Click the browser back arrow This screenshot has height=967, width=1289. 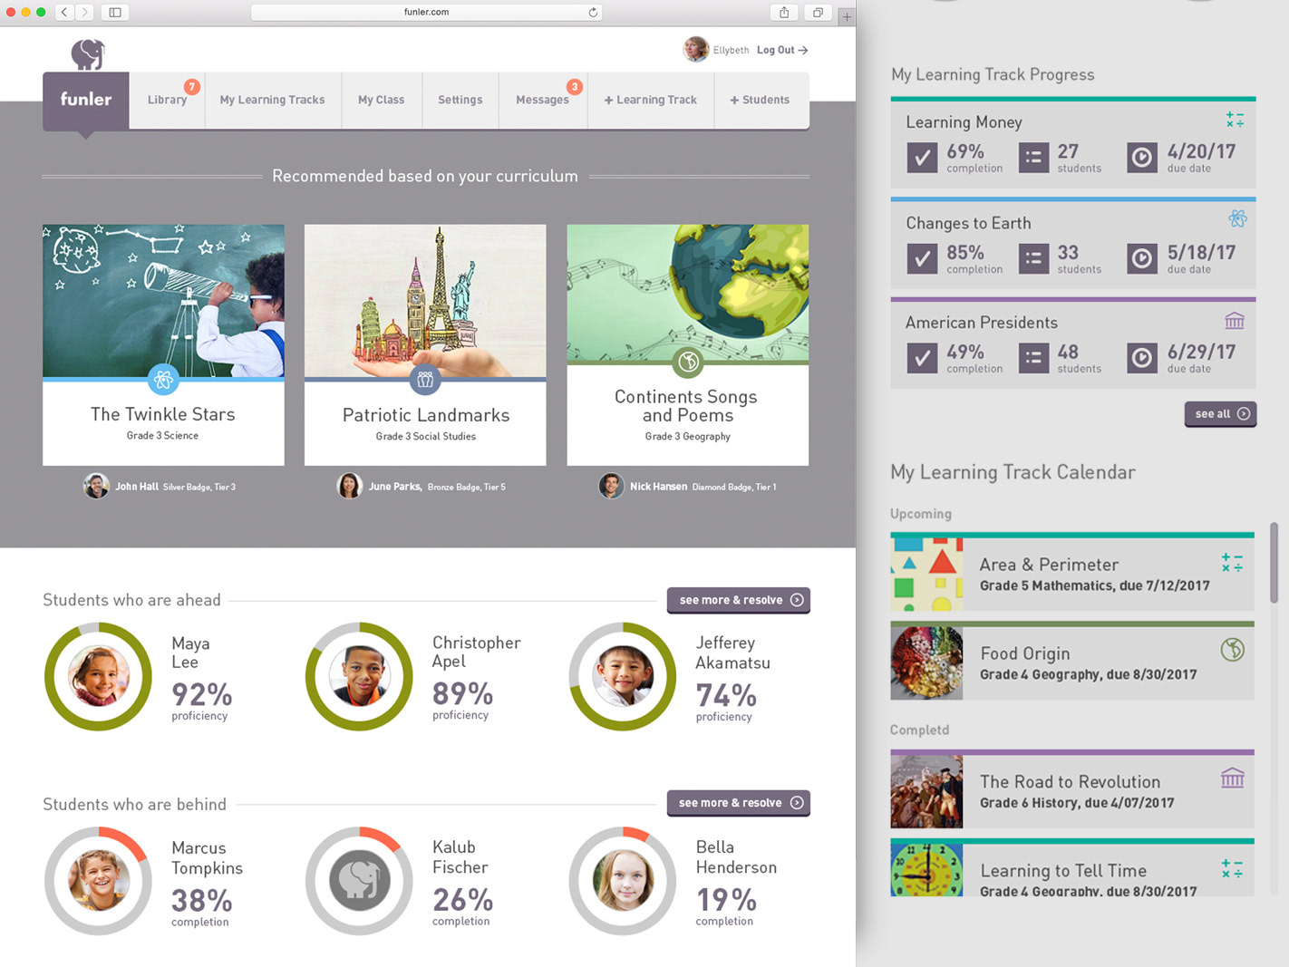(64, 13)
